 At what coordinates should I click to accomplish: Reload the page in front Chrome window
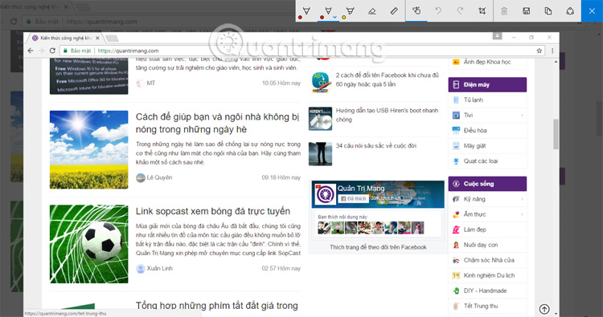(x=52, y=51)
